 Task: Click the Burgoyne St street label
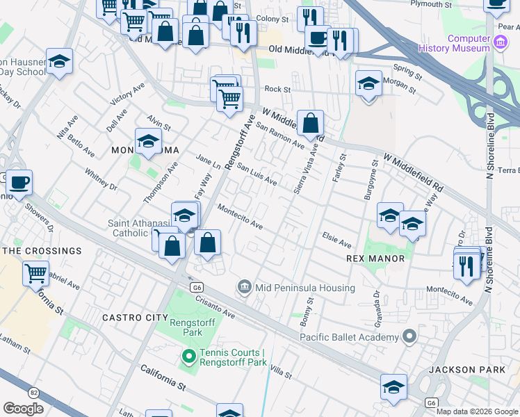pyautogui.click(x=371, y=180)
